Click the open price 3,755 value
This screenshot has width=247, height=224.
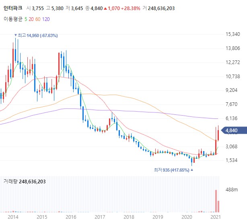(38, 8)
